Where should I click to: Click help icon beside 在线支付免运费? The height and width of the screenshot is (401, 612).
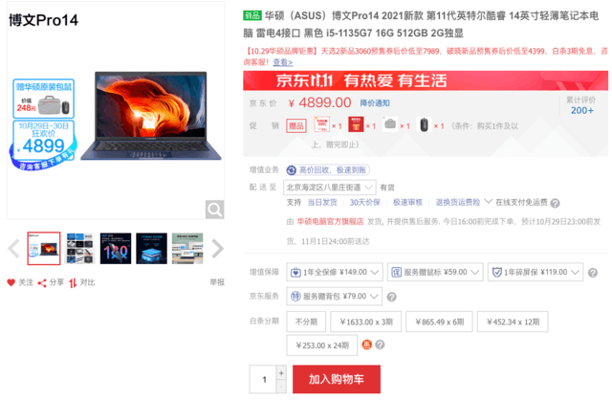pos(554,202)
